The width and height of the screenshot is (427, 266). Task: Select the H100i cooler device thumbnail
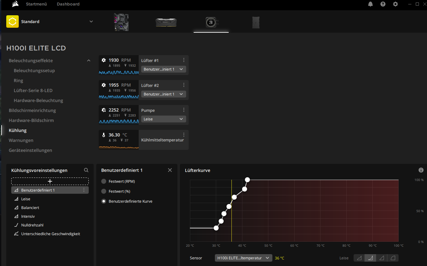click(211, 22)
